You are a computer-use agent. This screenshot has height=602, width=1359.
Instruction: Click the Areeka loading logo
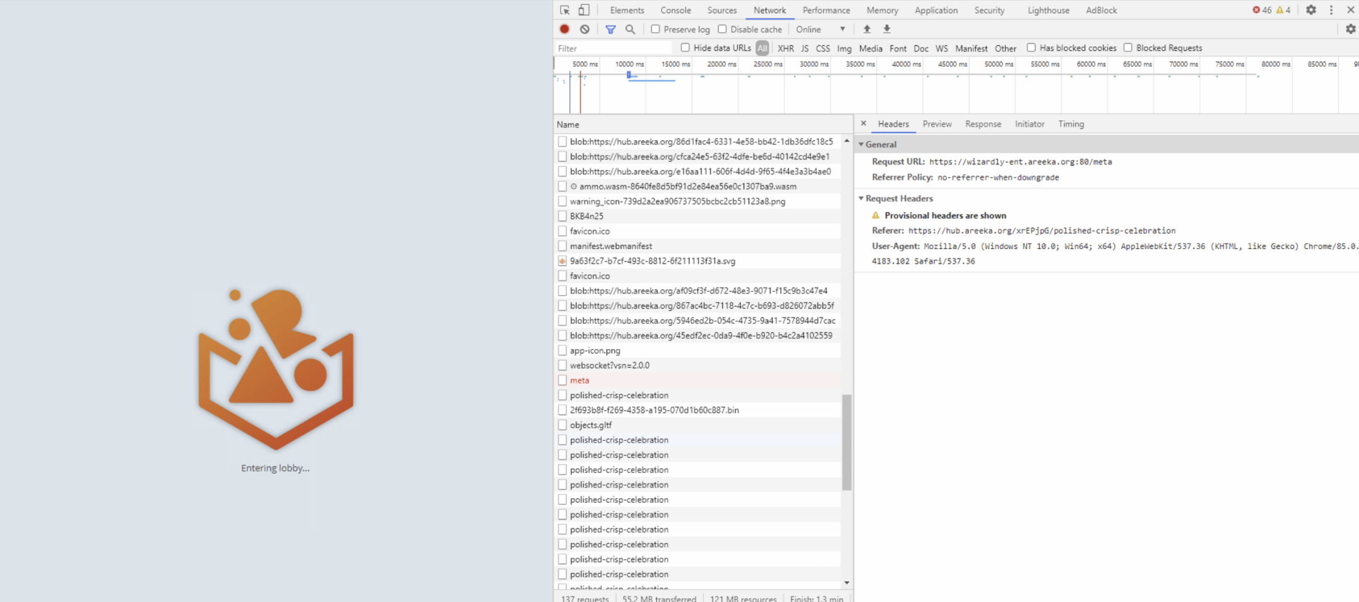tap(276, 369)
